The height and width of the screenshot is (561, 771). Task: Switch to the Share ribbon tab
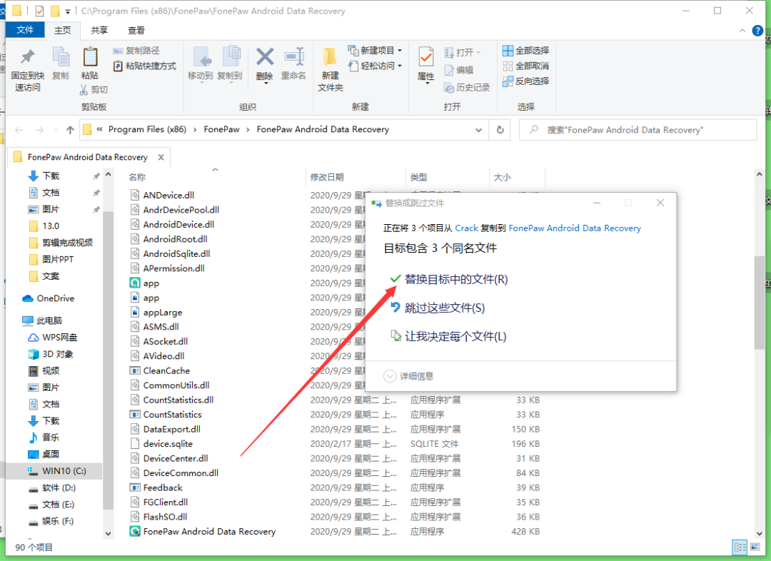[99, 31]
